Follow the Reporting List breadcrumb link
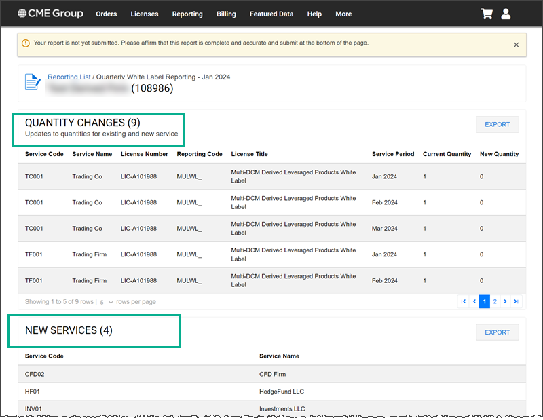This screenshot has width=543, height=420. pyautogui.click(x=69, y=77)
